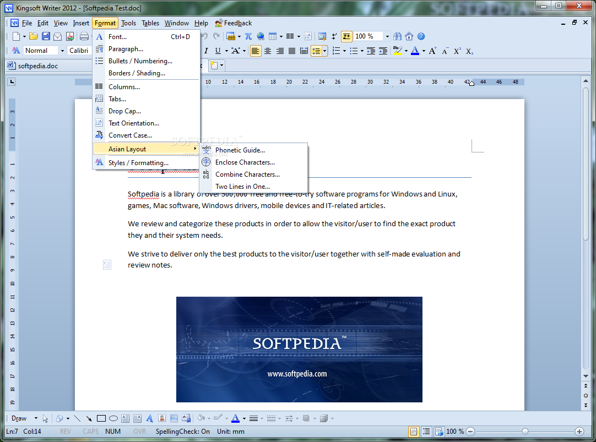Click the Feedback button
This screenshot has height=442, width=596.
(234, 23)
